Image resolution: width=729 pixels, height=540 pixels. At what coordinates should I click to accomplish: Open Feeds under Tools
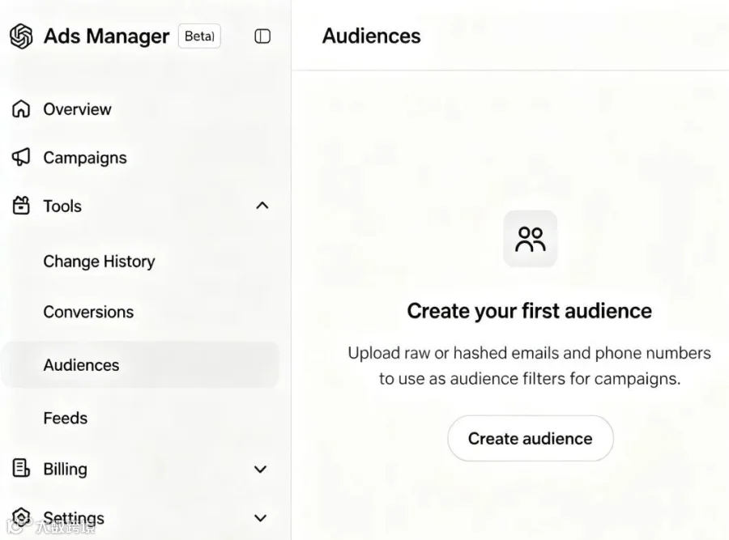tap(65, 418)
